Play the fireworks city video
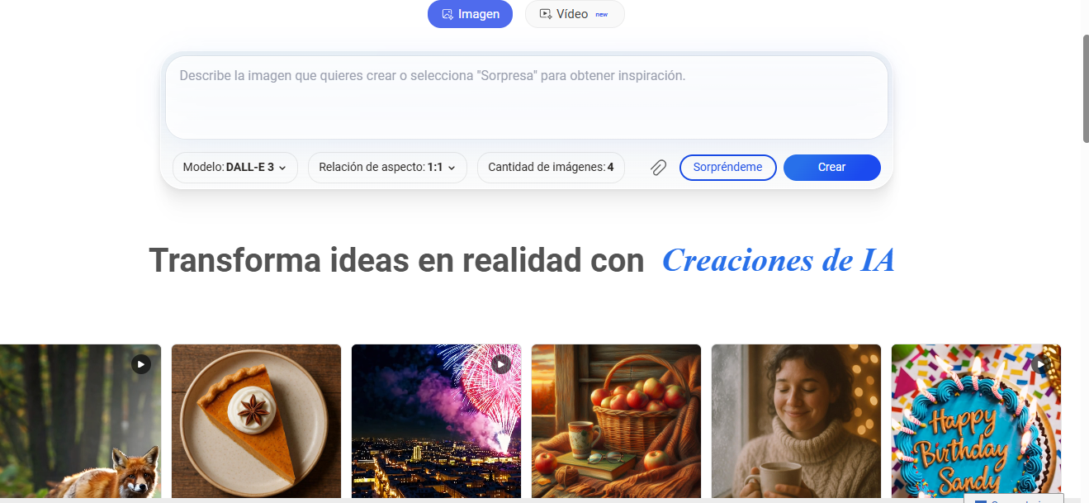The height and width of the screenshot is (503, 1089). click(x=501, y=364)
